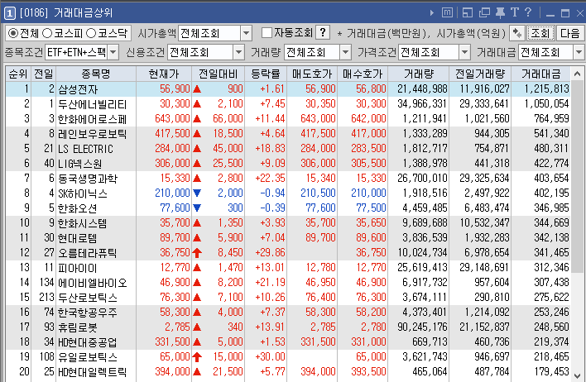Select the 휴림로봇 stock name
586x382 pixels.
(77, 327)
